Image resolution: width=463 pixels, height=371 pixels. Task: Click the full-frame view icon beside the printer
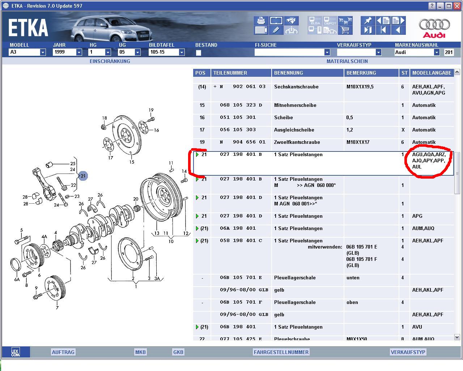[276, 21]
